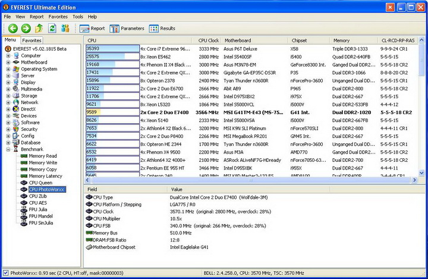Screen dimensions: 428x279
Task: Open the Report toolbar button
Action: click(92, 29)
